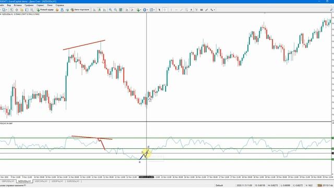Open the Periods clock icon

click(145, 10)
